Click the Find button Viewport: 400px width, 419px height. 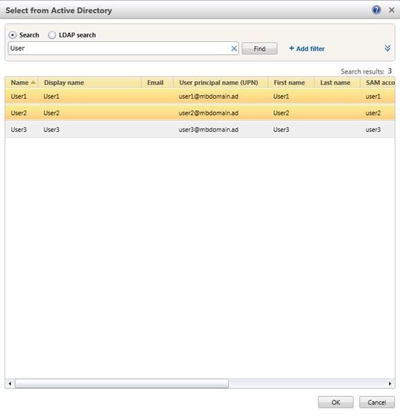(x=259, y=49)
